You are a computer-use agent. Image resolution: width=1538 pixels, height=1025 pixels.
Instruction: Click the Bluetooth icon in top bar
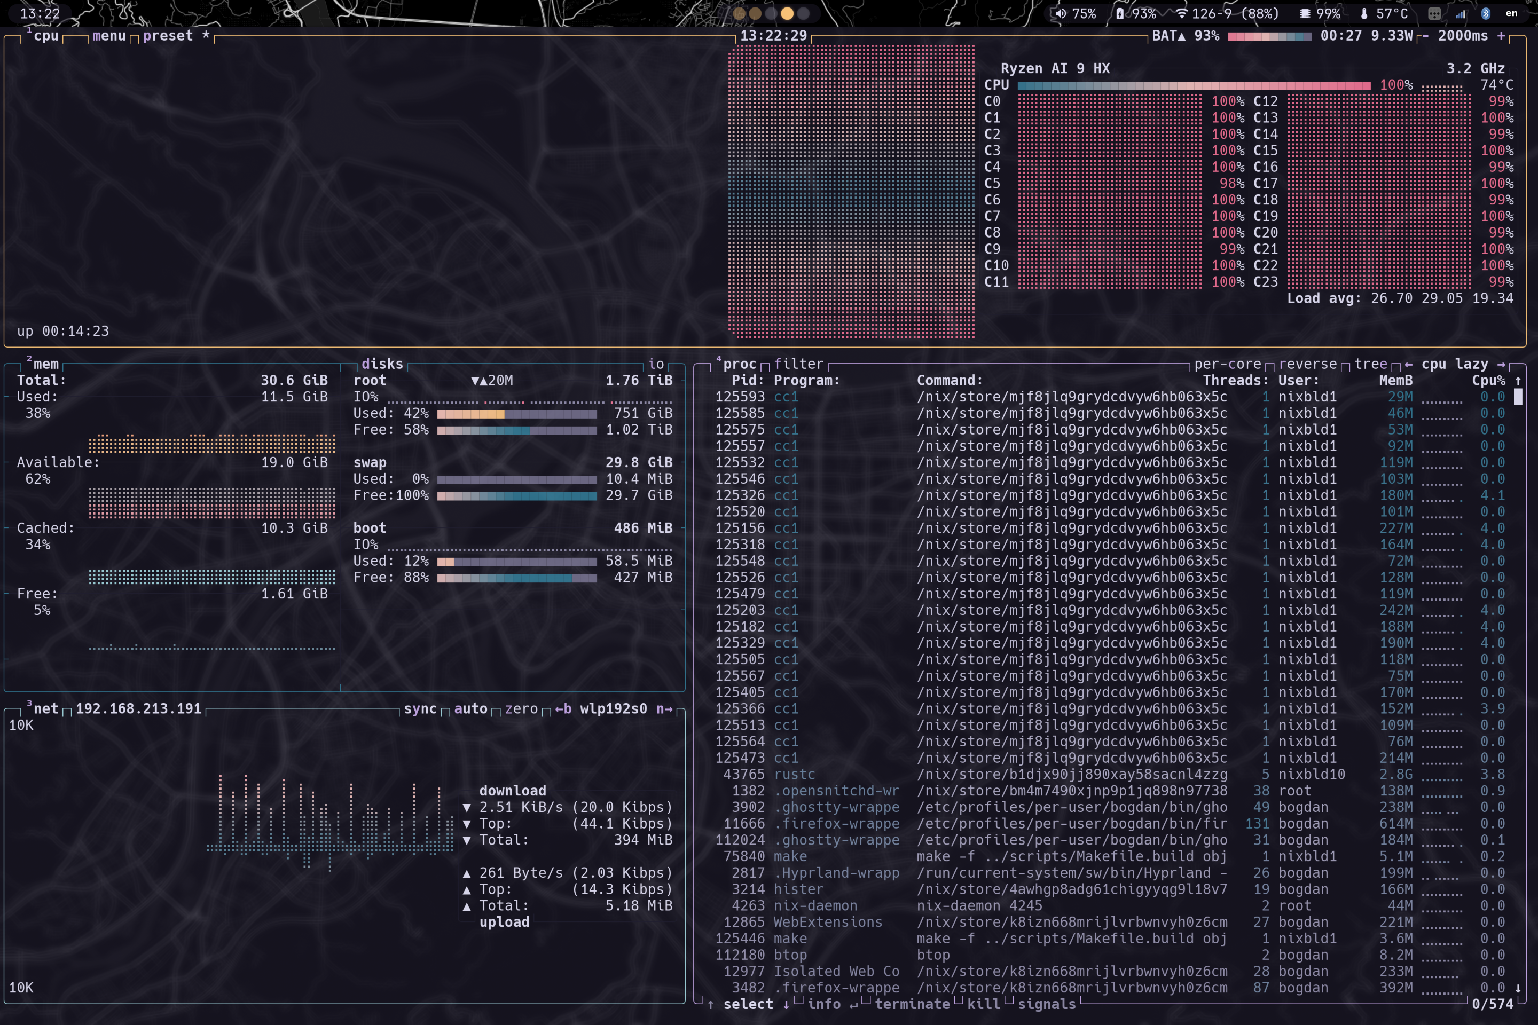pyautogui.click(x=1486, y=14)
